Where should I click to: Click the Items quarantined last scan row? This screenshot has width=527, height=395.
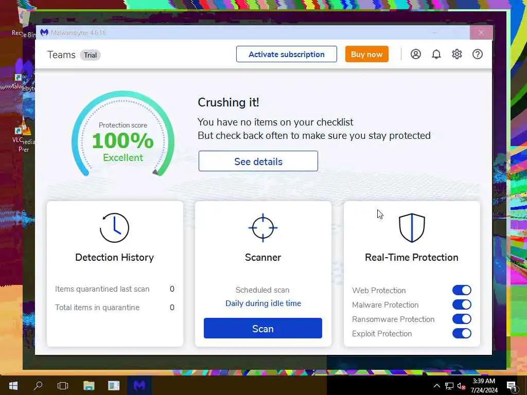115,289
